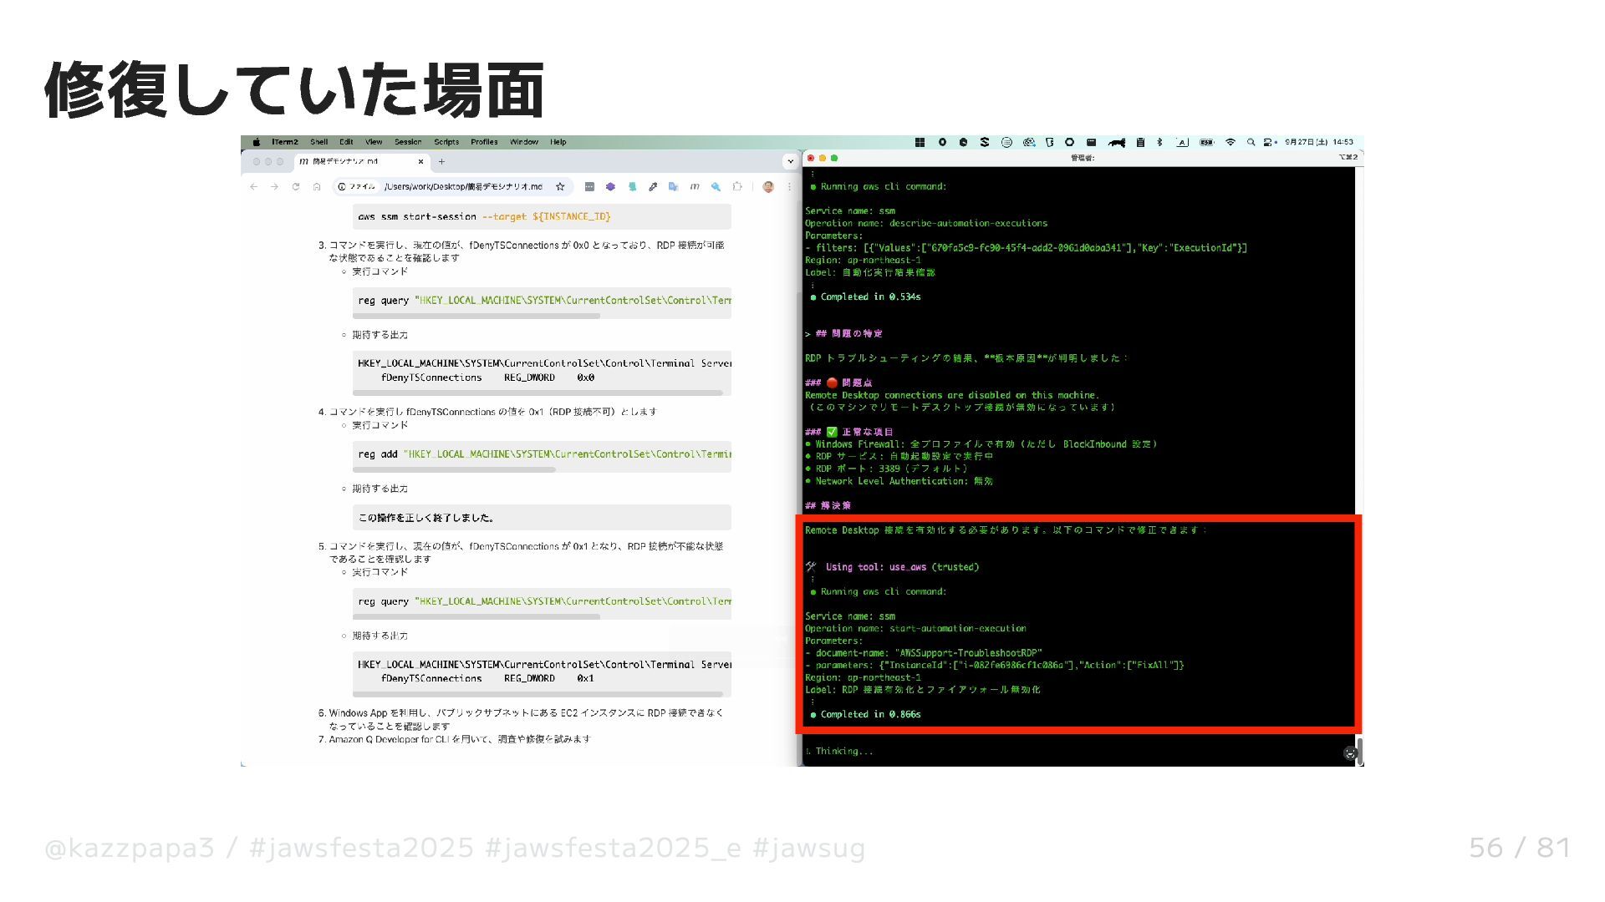This screenshot has height=902, width=1605.
Task: Expand the tab search chevron dropdown
Action: pyautogui.click(x=790, y=161)
